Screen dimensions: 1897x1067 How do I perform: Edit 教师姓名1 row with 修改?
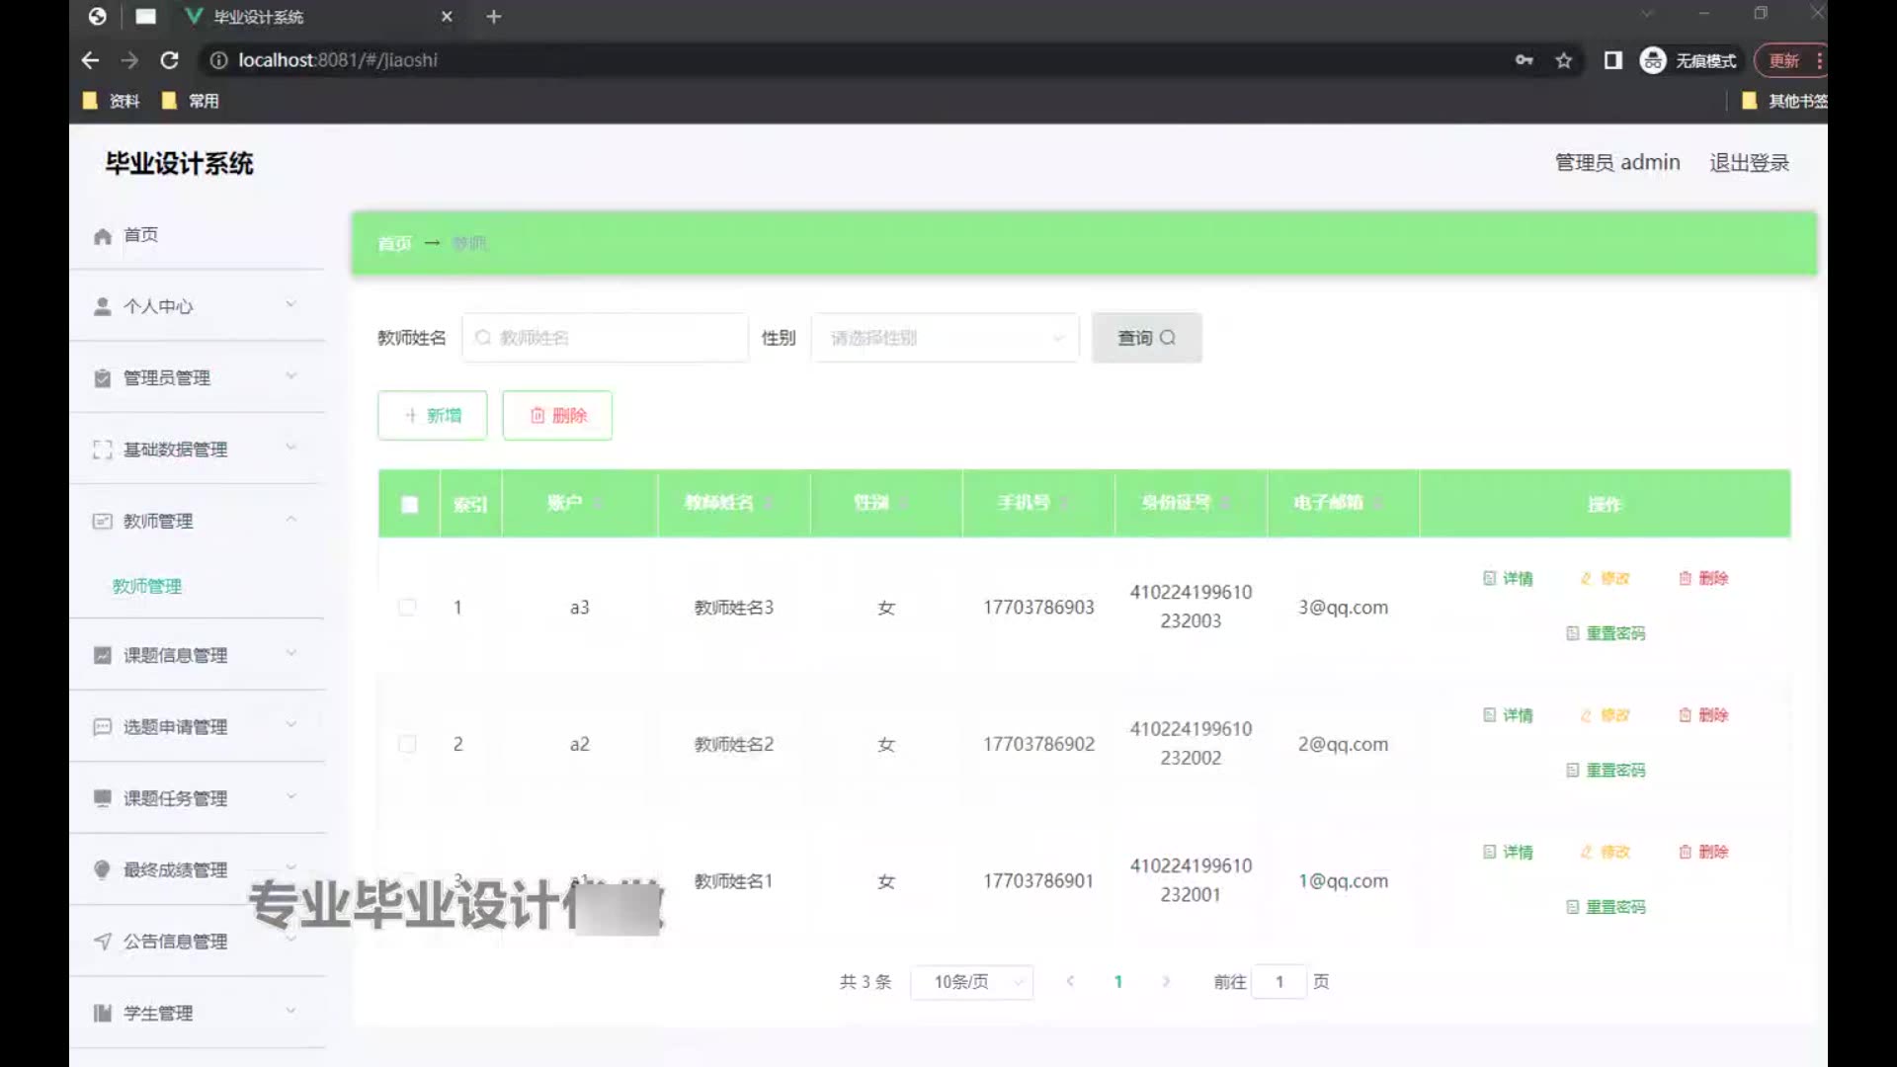tap(1605, 852)
